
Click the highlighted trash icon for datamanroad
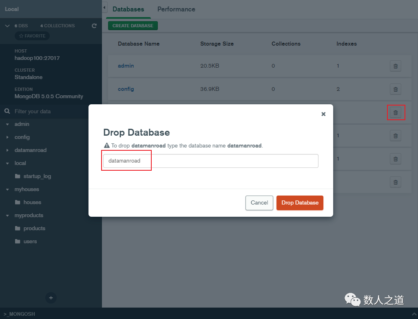(396, 112)
